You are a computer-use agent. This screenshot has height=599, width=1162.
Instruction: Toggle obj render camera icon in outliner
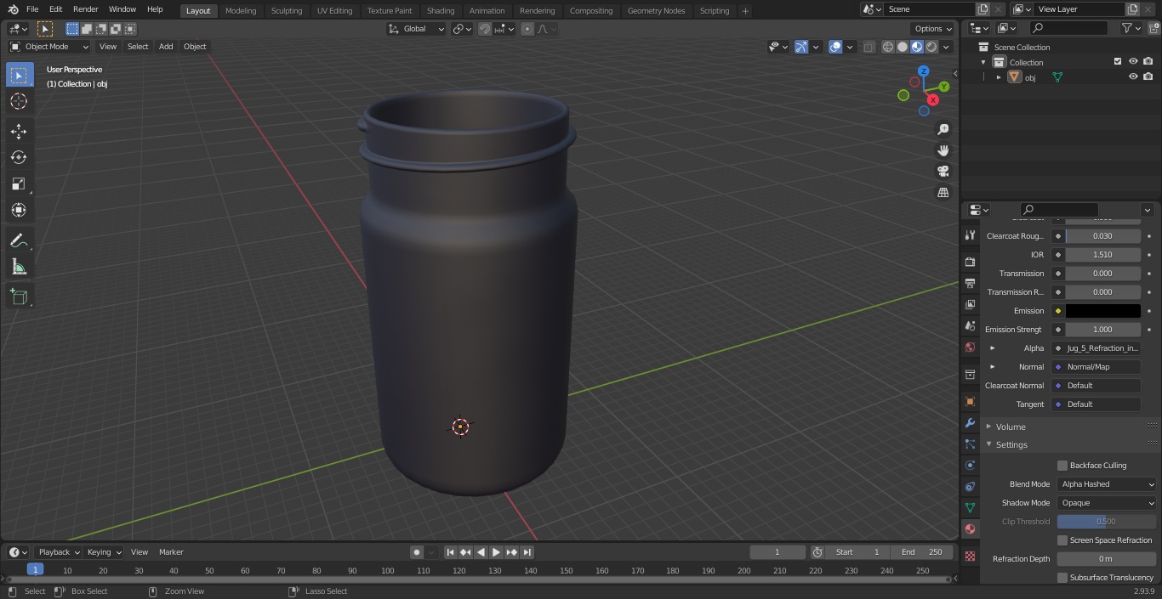tap(1148, 76)
